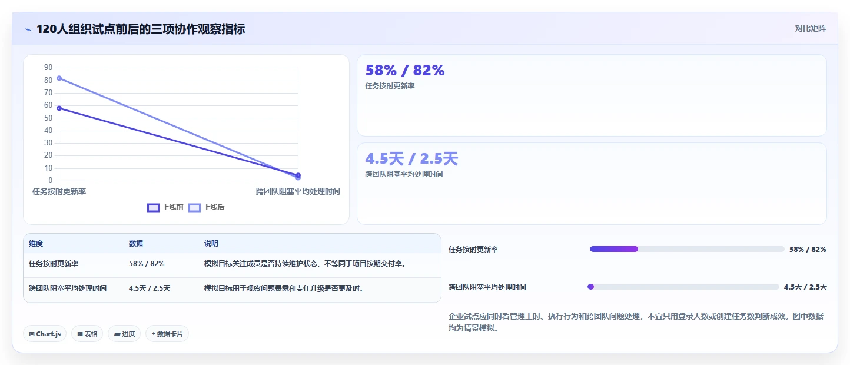This screenshot has height=365, width=850.
Task: Click the page title 120人组织试点前后的三项协作观察指标
Action: pos(141,29)
